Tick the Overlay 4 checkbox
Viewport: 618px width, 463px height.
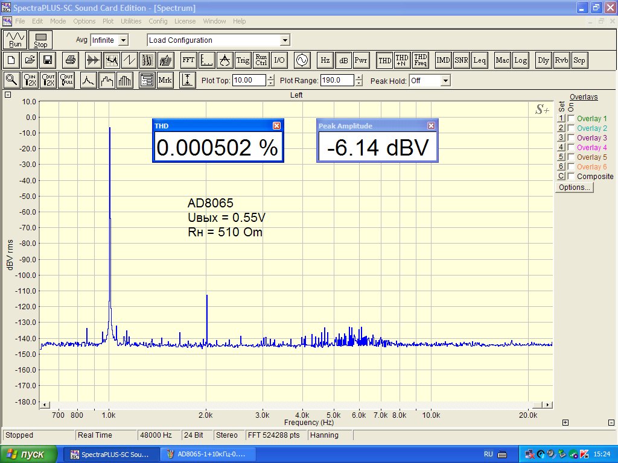[x=571, y=148]
